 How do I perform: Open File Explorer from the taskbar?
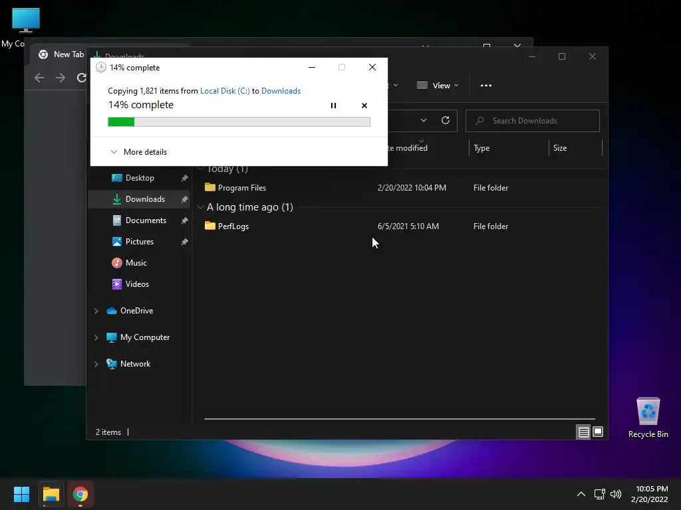[51, 494]
